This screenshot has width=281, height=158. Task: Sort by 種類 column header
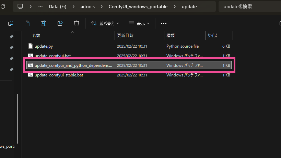click(171, 35)
